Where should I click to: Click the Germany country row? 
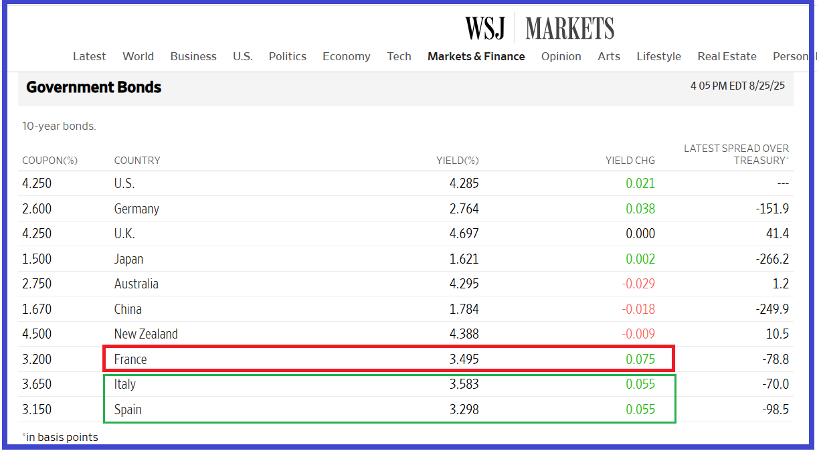pos(137,209)
